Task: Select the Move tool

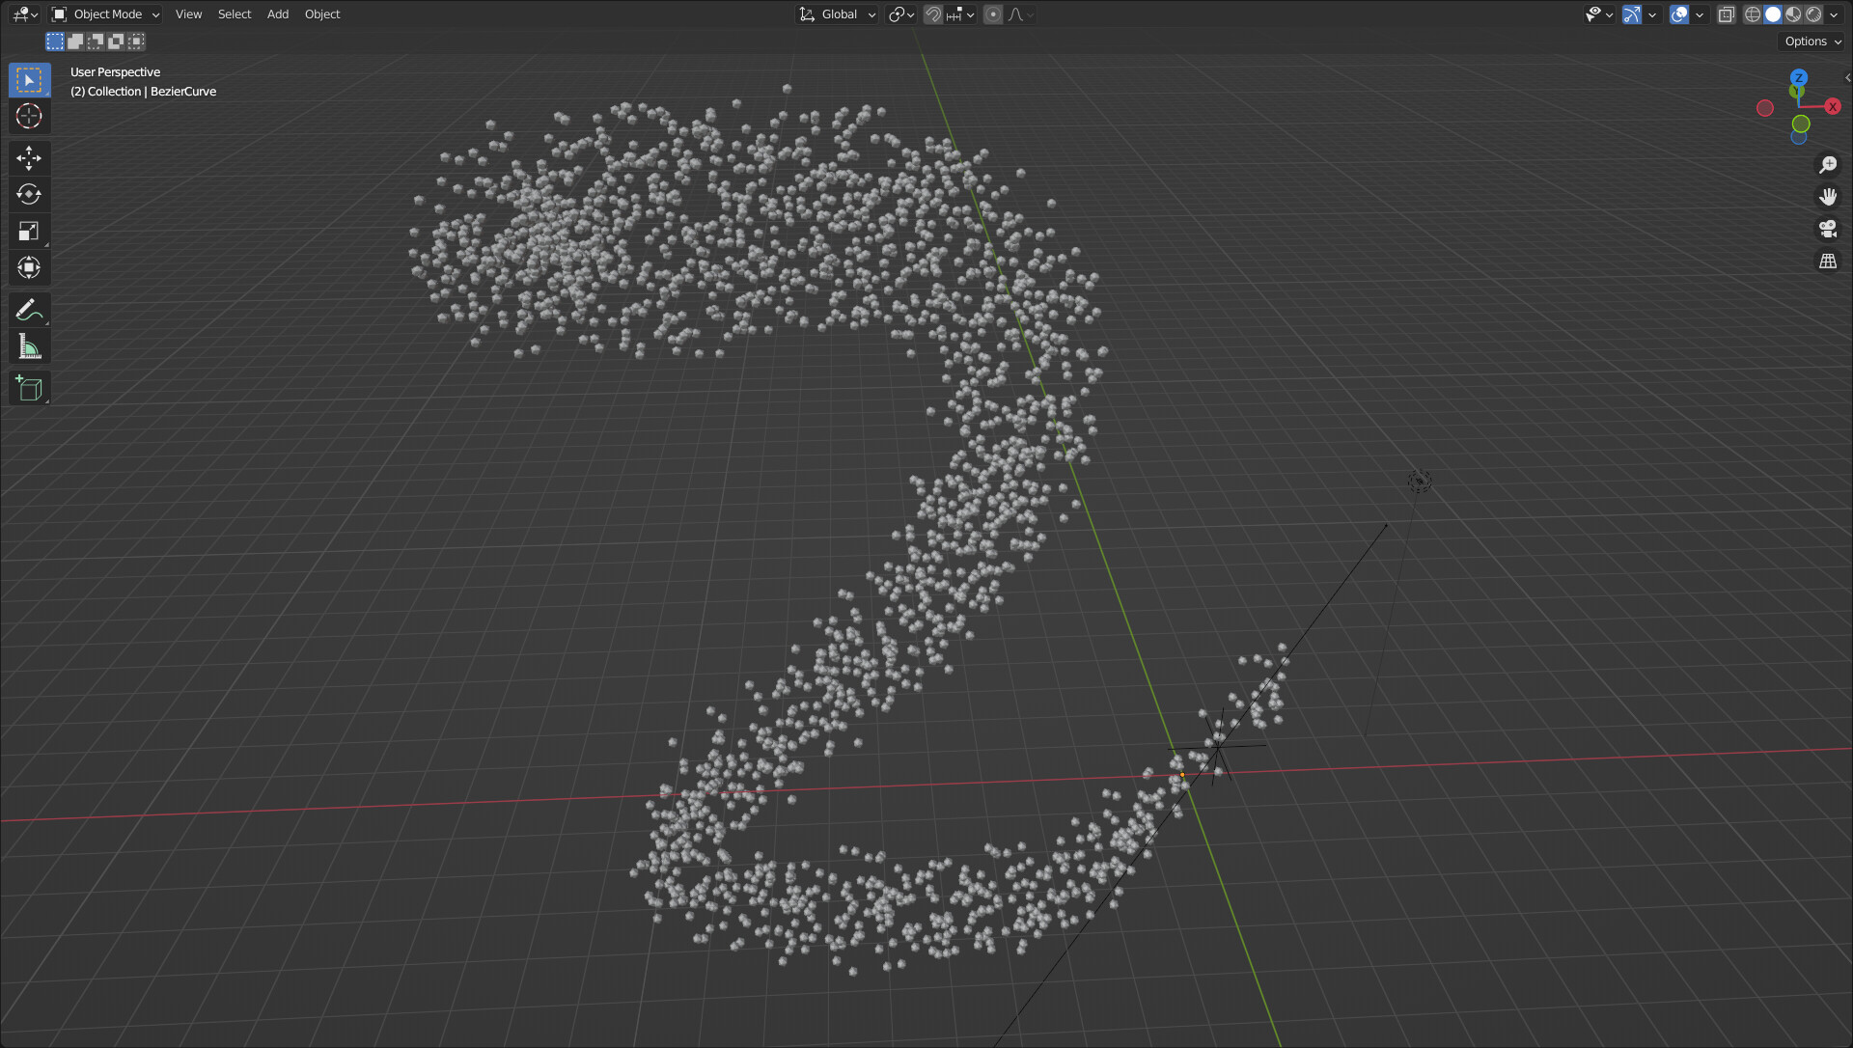Action: [29, 157]
